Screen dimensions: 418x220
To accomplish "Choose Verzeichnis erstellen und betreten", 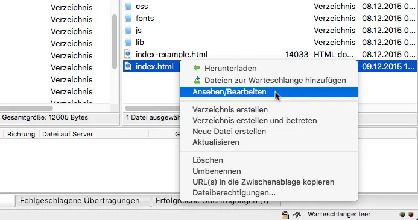I will click(x=268, y=121).
